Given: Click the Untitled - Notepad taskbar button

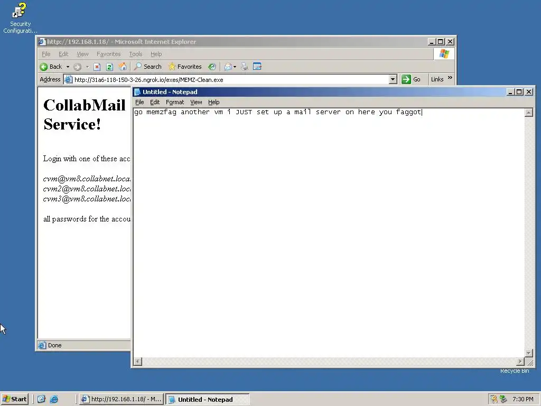Looking at the screenshot, I should pyautogui.click(x=207, y=400).
